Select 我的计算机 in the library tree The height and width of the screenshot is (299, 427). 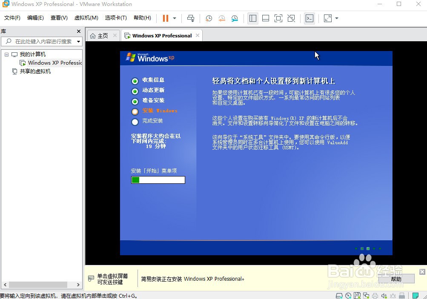point(32,54)
